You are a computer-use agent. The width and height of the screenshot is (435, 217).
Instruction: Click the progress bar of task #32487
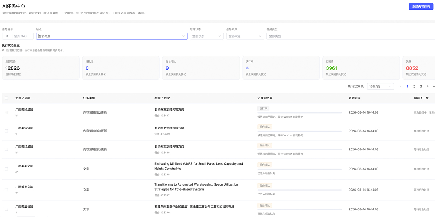click(299, 113)
